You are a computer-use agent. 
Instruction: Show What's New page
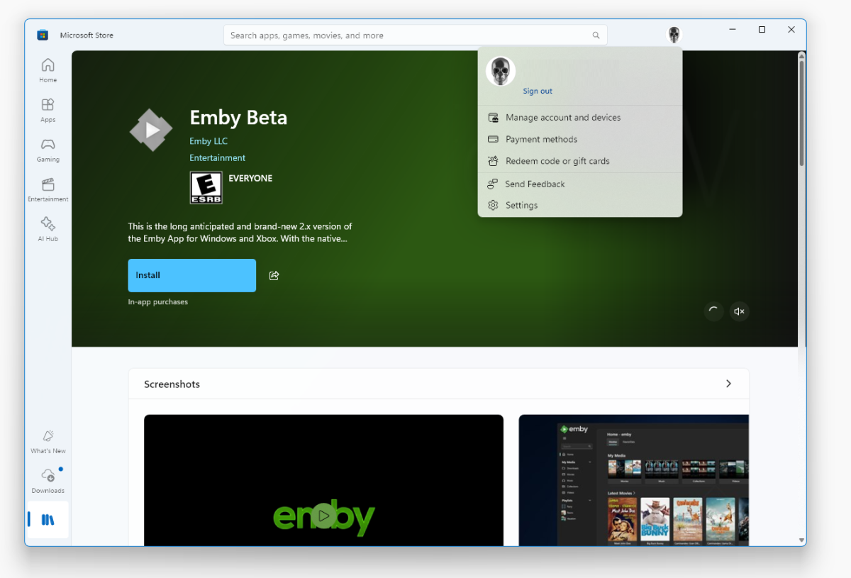point(48,441)
